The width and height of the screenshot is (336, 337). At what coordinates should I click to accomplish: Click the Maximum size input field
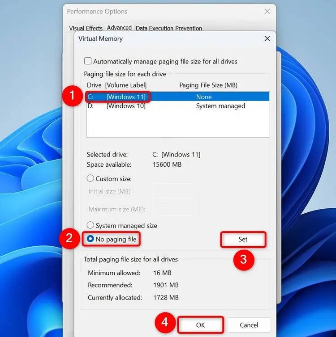174,208
